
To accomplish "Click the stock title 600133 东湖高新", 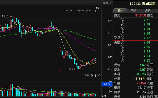I will tap(143, 4).
